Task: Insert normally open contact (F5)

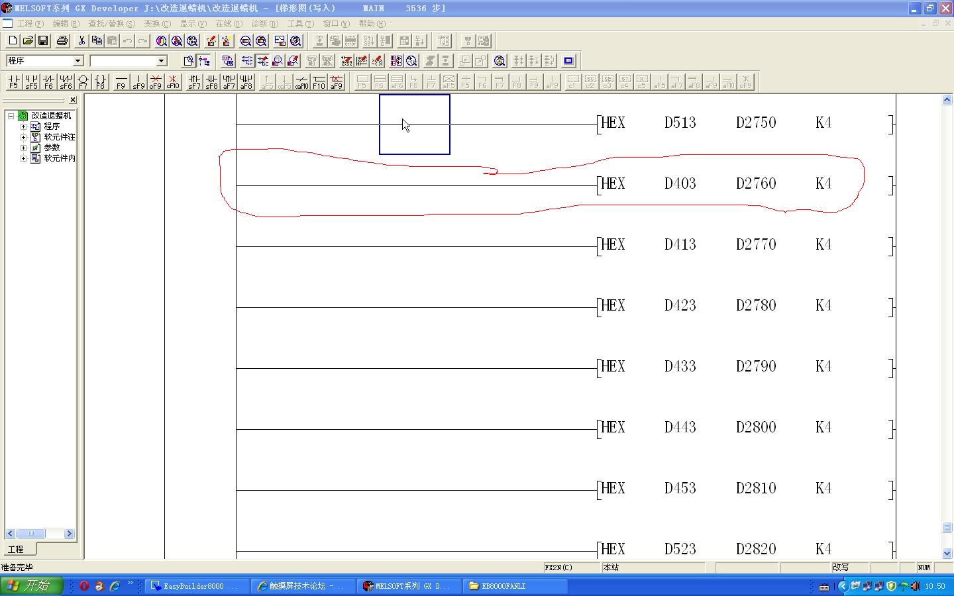Action: (x=13, y=81)
